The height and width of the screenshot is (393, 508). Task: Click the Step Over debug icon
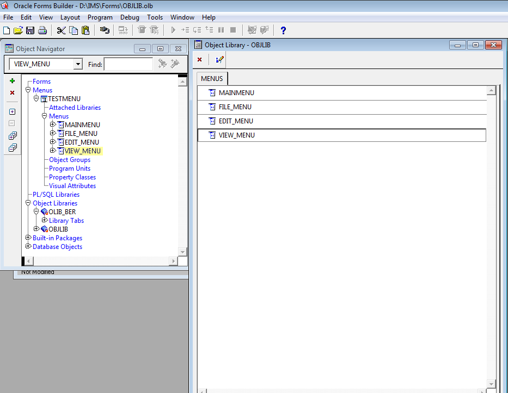[197, 30]
